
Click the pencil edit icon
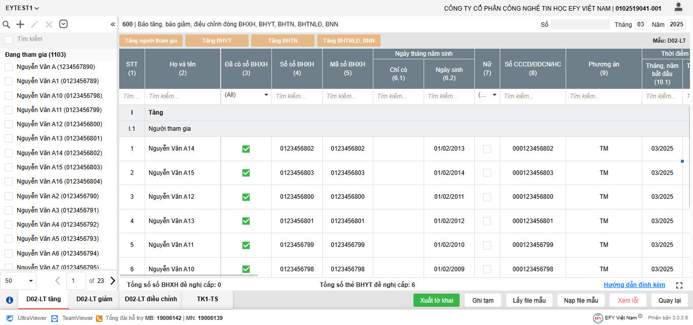(x=34, y=24)
